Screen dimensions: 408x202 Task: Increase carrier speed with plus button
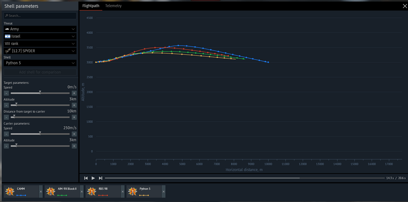(74, 134)
